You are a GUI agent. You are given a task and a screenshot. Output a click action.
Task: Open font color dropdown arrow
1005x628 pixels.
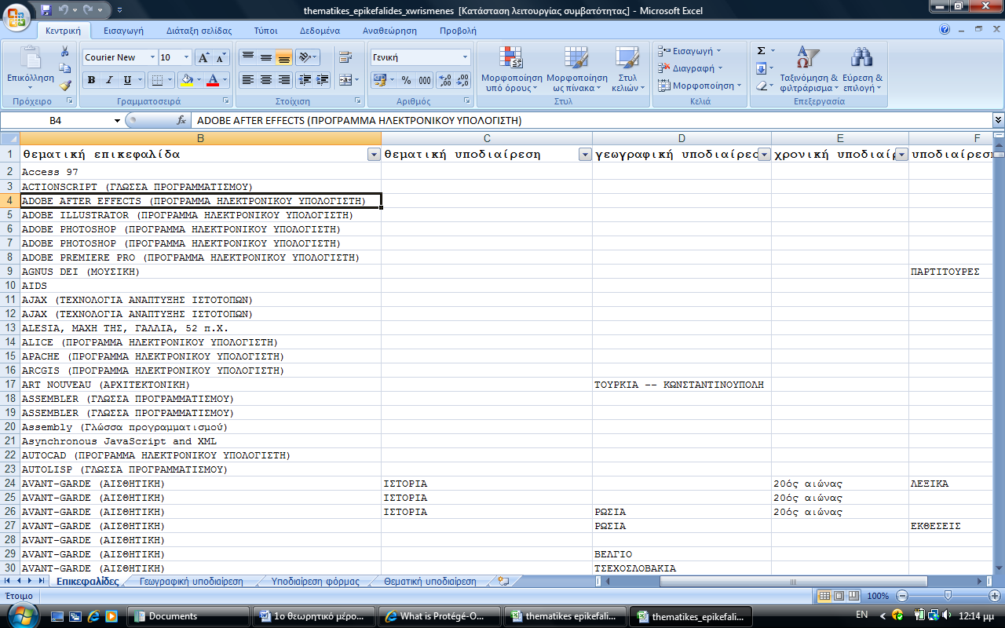224,80
